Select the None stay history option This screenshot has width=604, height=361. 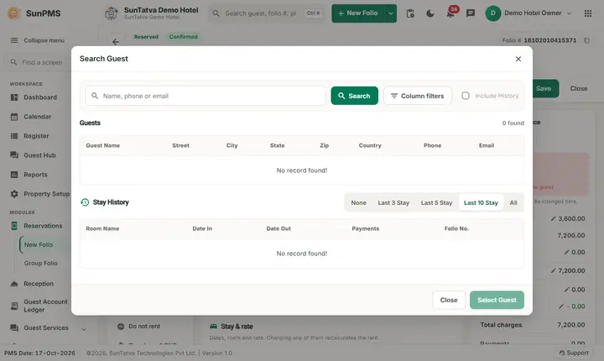click(x=359, y=202)
